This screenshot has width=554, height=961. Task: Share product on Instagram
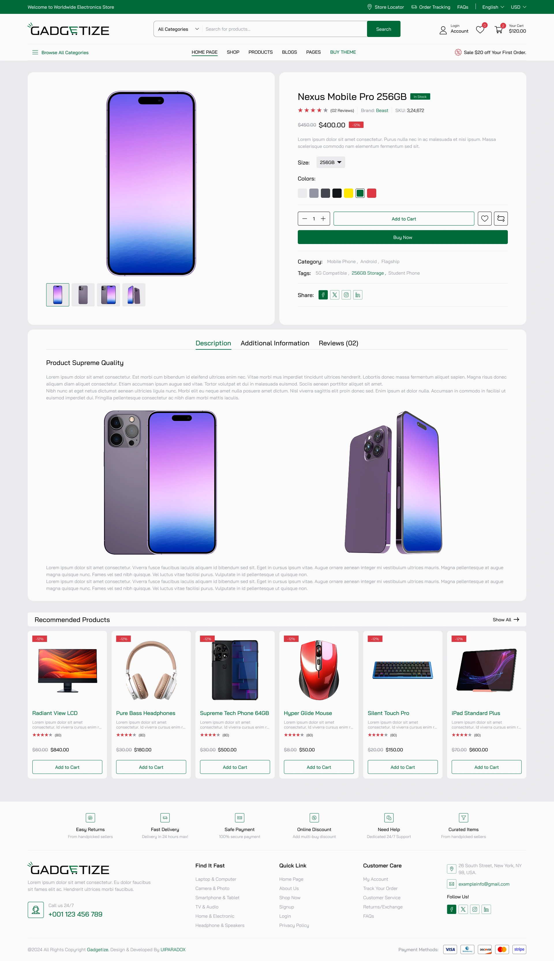[x=346, y=295]
